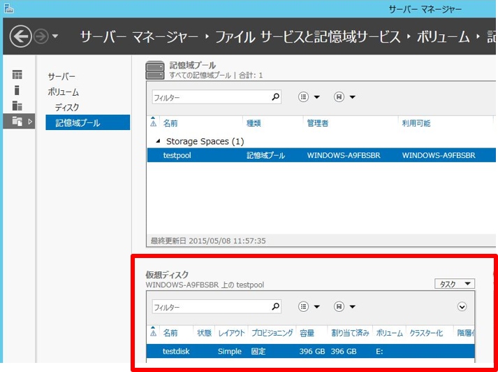Open the サーバー navigation item
Viewport: 498px width, 372px height.
(x=61, y=76)
